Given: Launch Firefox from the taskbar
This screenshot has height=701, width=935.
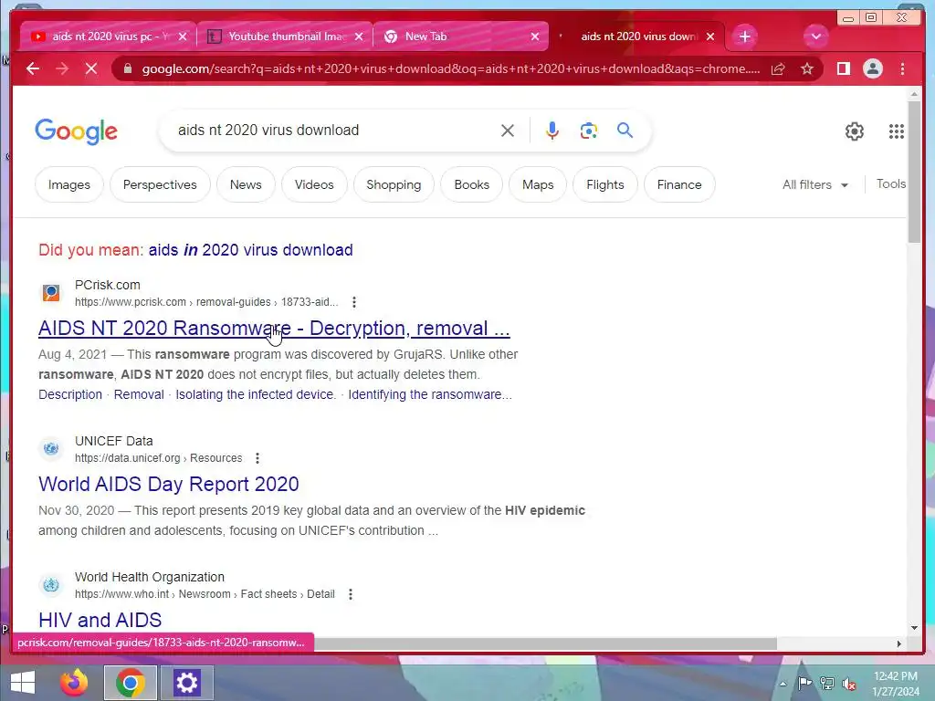Looking at the screenshot, I should (x=74, y=683).
